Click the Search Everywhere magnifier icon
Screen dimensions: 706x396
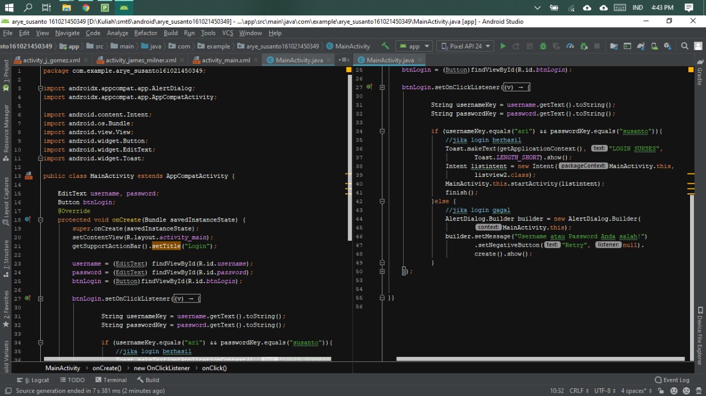click(684, 46)
